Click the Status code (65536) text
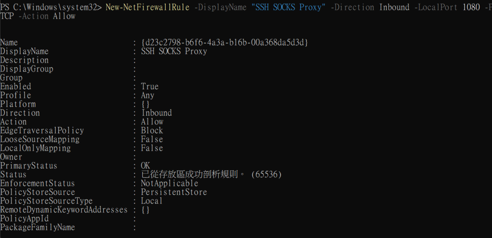The height and width of the screenshot is (238, 492). (266, 174)
